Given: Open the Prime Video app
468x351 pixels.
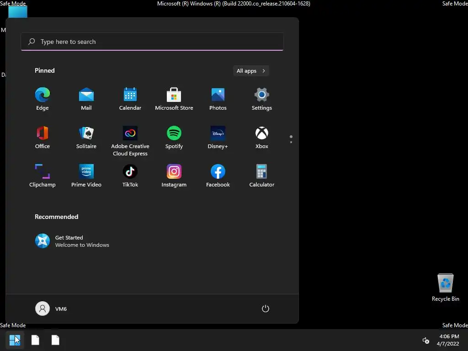Looking at the screenshot, I should pyautogui.click(x=86, y=176).
